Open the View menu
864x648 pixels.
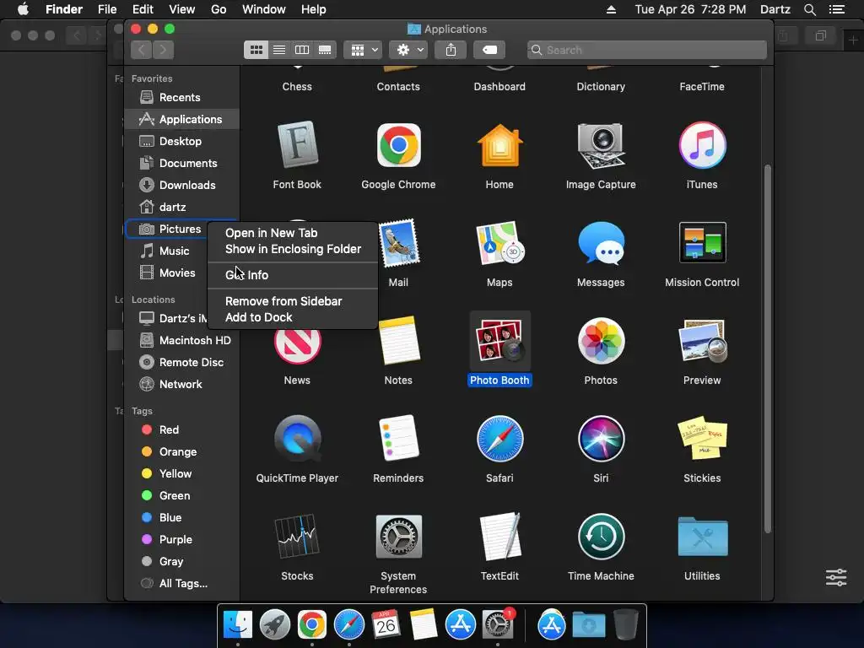click(x=182, y=9)
